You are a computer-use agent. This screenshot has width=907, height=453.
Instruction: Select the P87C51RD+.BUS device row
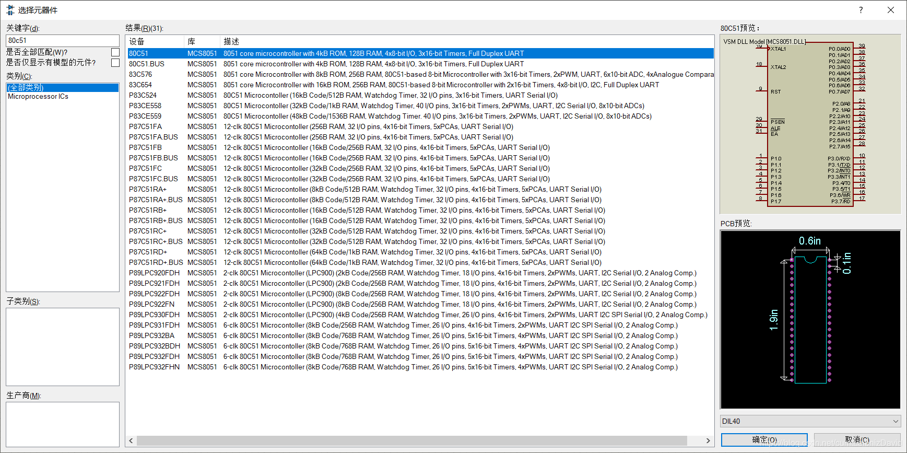(420, 262)
